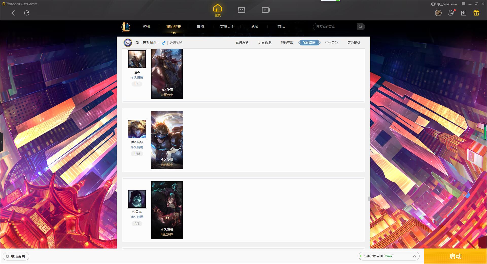Viewport: 487px width, 264px height.
Task: Click the 未来战士 skin card
Action: (x=167, y=140)
